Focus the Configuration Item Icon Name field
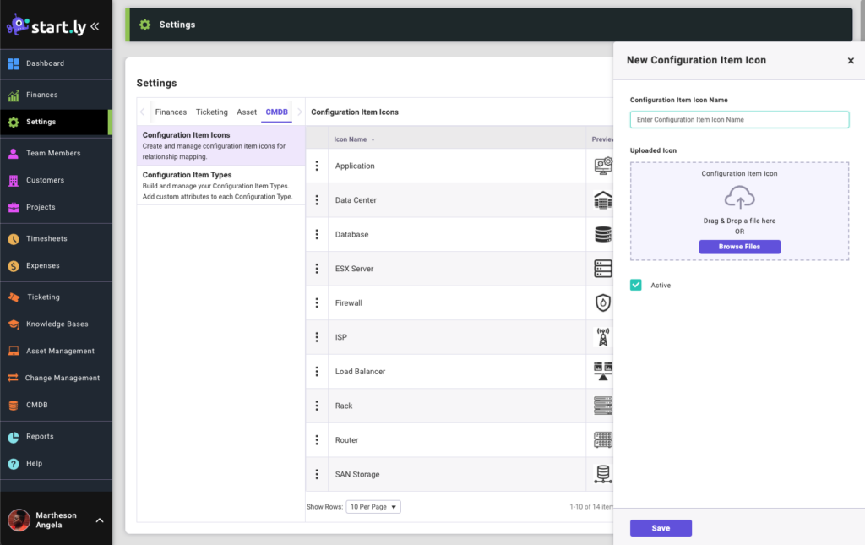865x545 pixels. tap(739, 120)
